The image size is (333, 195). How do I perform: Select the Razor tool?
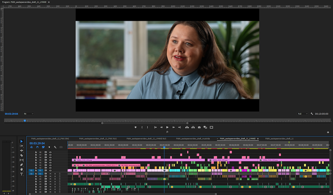22,156
